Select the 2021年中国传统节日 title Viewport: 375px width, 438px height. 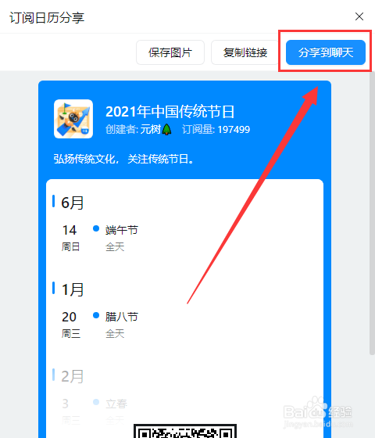coord(170,111)
